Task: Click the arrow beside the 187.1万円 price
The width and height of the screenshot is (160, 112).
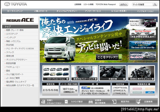Action: pos(76,90)
